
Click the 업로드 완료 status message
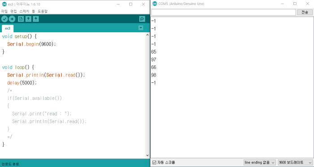(x=10, y=164)
